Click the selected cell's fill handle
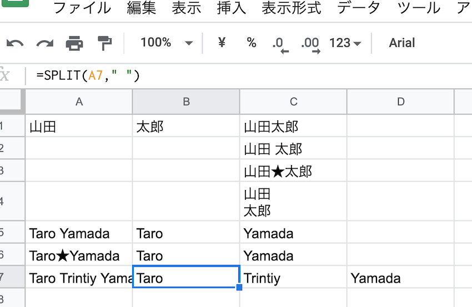Screen dimensions: 472x307 point(239,288)
